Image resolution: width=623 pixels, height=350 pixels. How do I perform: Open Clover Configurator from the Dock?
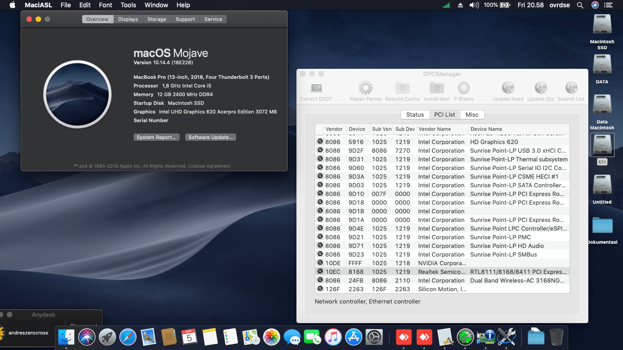[x=465, y=337]
